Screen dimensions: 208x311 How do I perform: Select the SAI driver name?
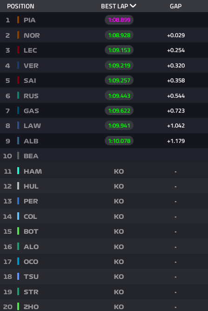(x=30, y=81)
